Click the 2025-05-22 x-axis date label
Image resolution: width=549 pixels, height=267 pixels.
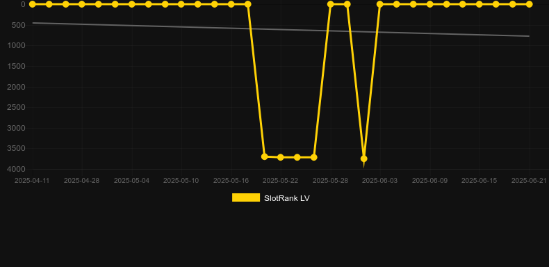(x=281, y=181)
